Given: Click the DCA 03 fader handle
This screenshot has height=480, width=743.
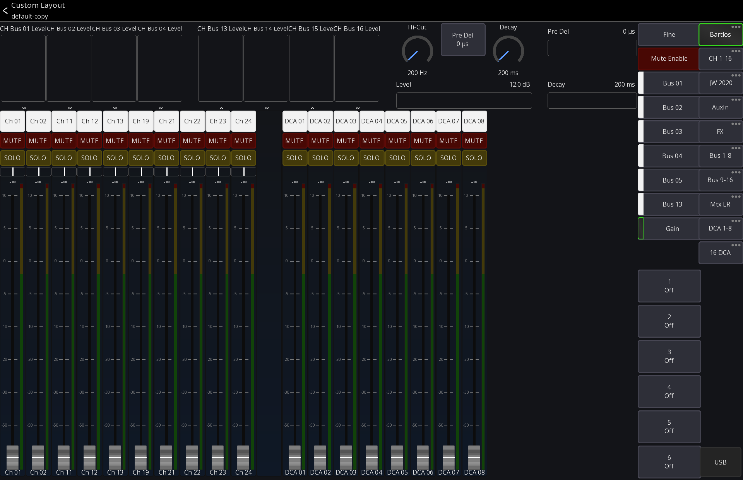Looking at the screenshot, I should tap(346, 457).
